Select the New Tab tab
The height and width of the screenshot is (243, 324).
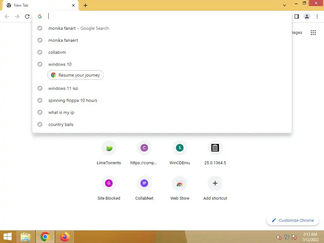[x=40, y=6]
